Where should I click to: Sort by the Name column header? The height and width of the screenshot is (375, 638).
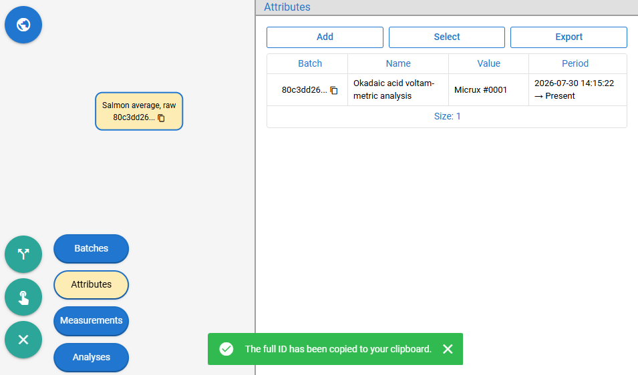coord(398,63)
